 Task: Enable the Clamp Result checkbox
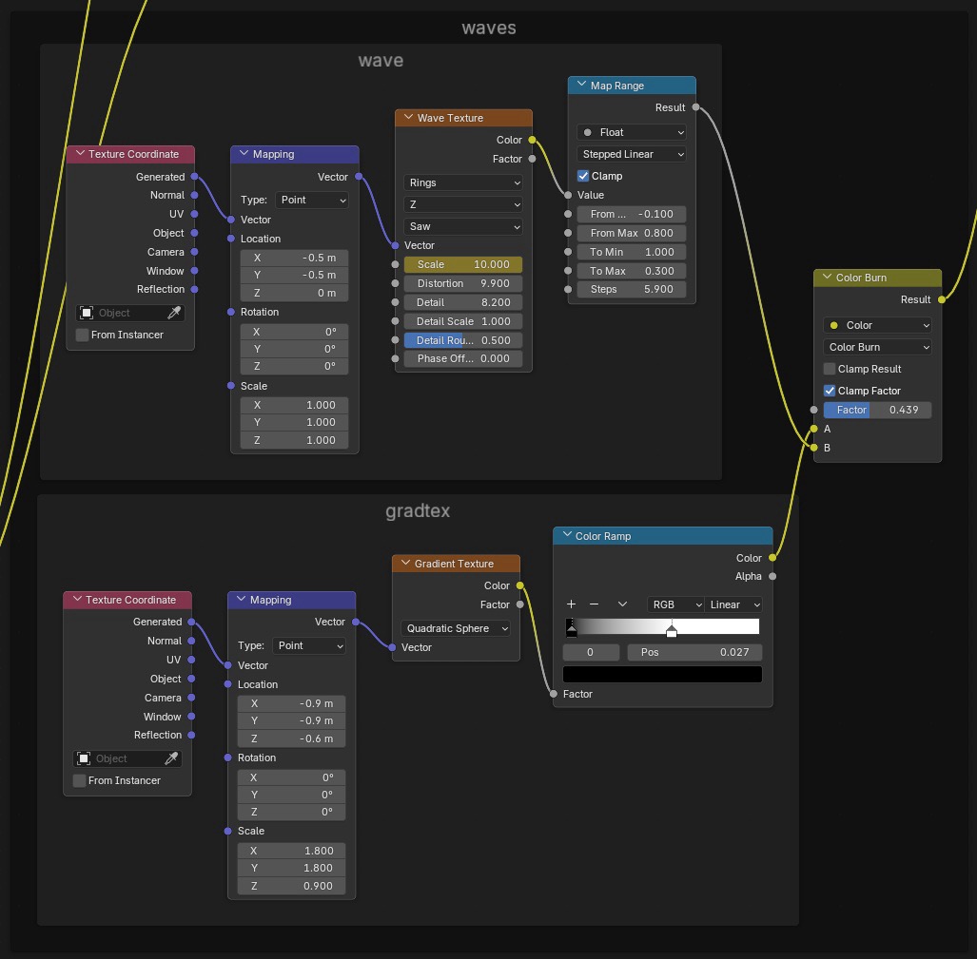click(x=830, y=369)
